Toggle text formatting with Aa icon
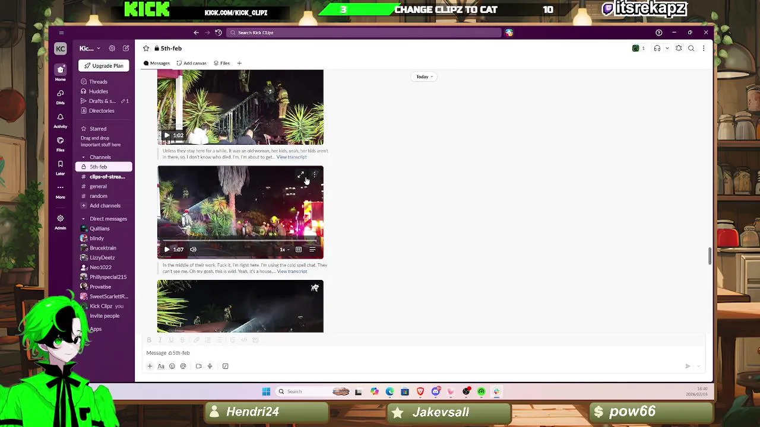The width and height of the screenshot is (760, 427). coord(161,367)
